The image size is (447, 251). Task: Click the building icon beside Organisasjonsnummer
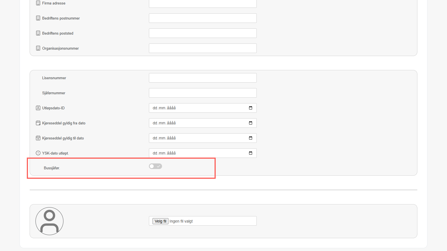tap(38, 48)
